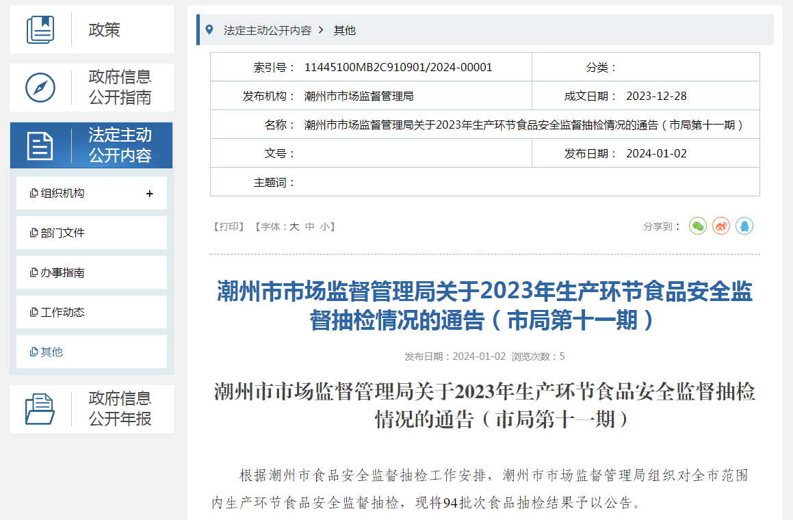Click publisher value 潮州市市场监督管理局
Screen dimensions: 793x520
[x=359, y=96]
